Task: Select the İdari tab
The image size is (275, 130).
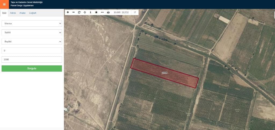Action: 4,13
